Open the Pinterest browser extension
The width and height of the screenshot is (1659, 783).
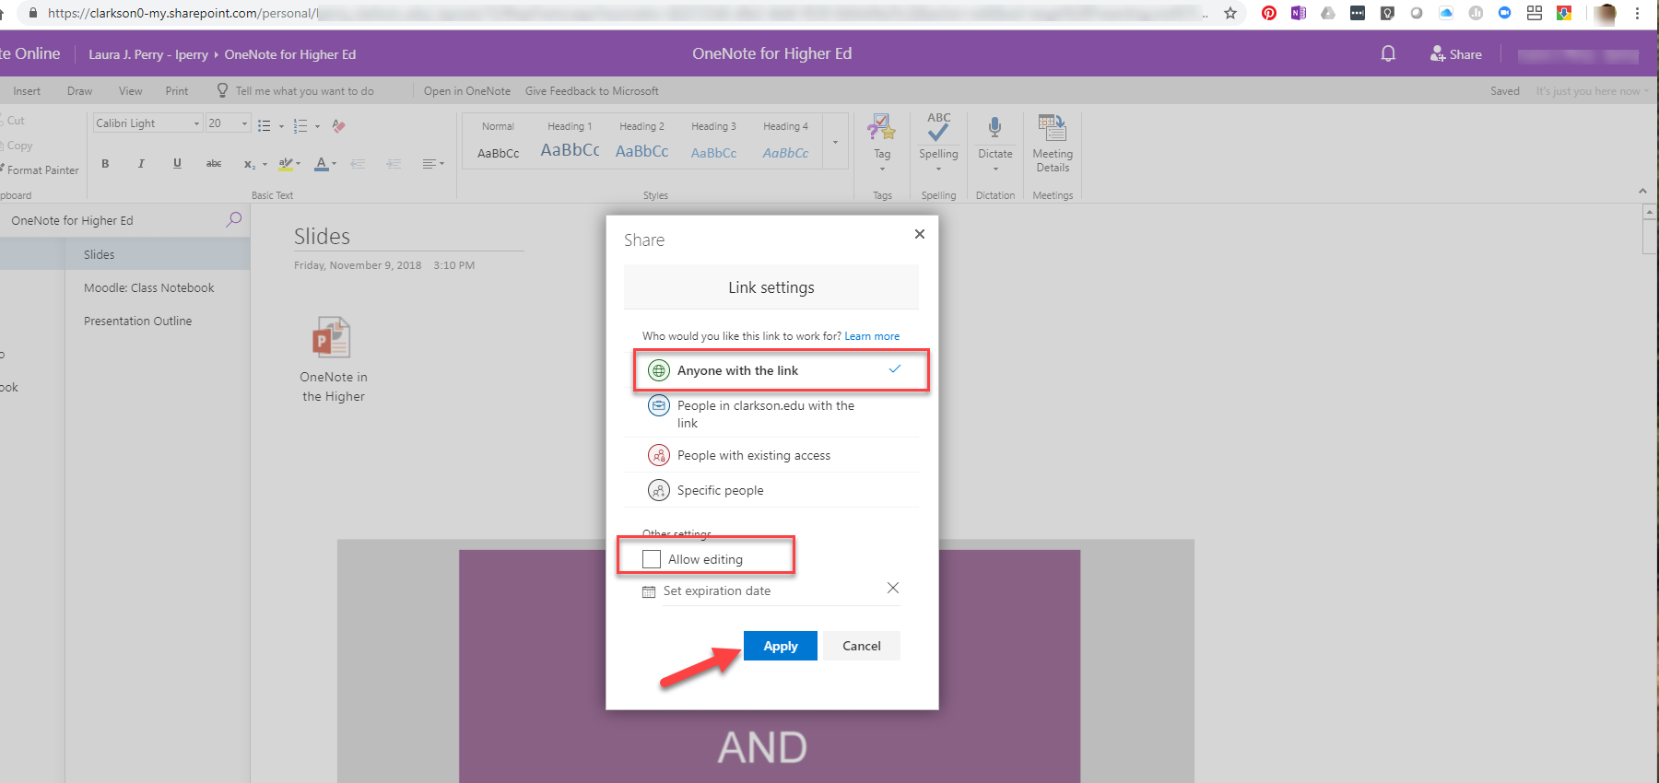coord(1269,13)
